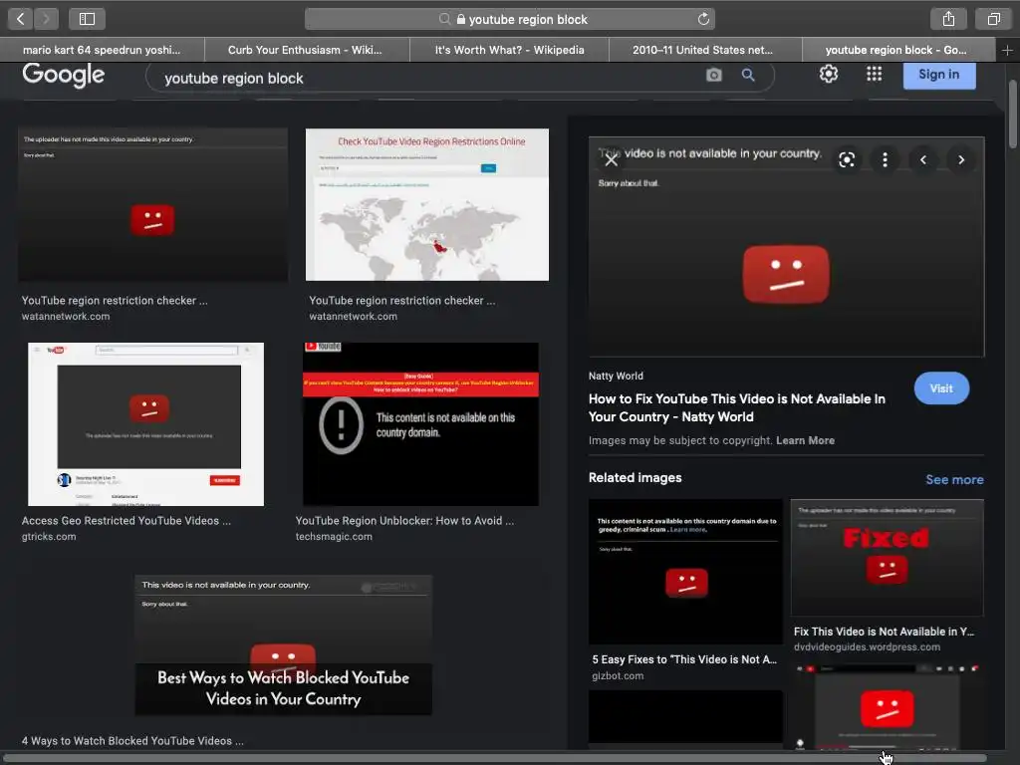Search by image with the camera icon
This screenshot has width=1020, height=765.
713,76
